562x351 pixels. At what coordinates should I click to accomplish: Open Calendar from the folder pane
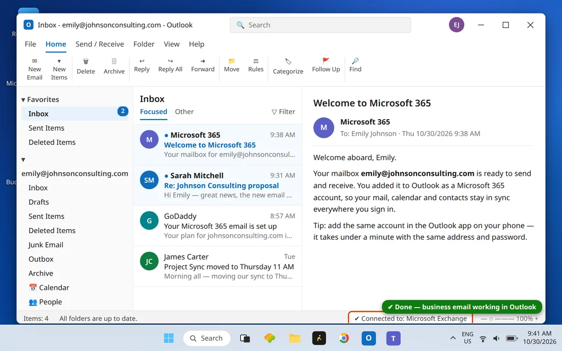75,287
